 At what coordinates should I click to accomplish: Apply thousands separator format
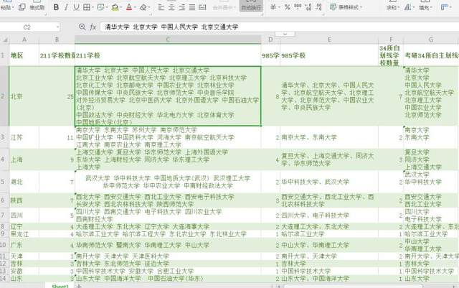298,7
